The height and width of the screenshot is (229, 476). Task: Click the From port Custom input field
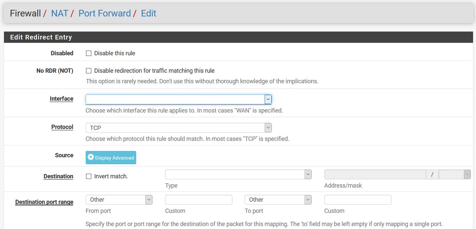(x=198, y=200)
